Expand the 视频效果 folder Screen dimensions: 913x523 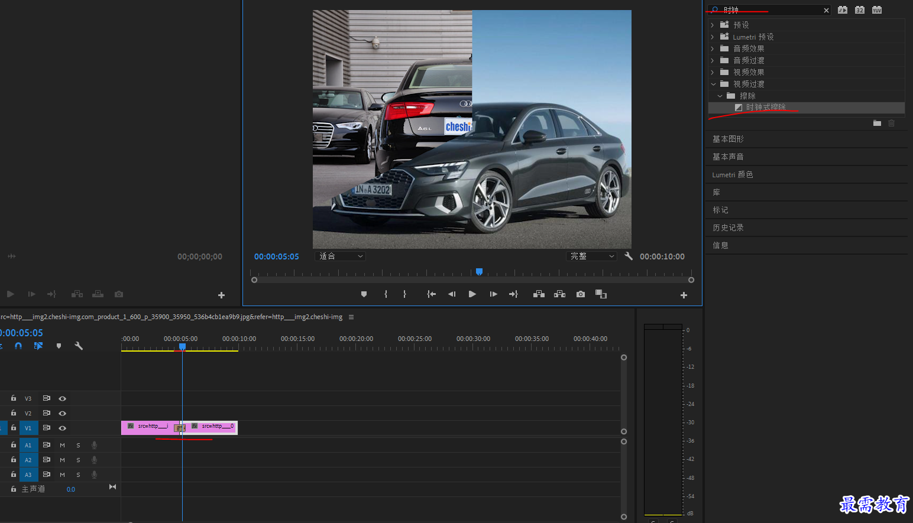tap(713, 72)
